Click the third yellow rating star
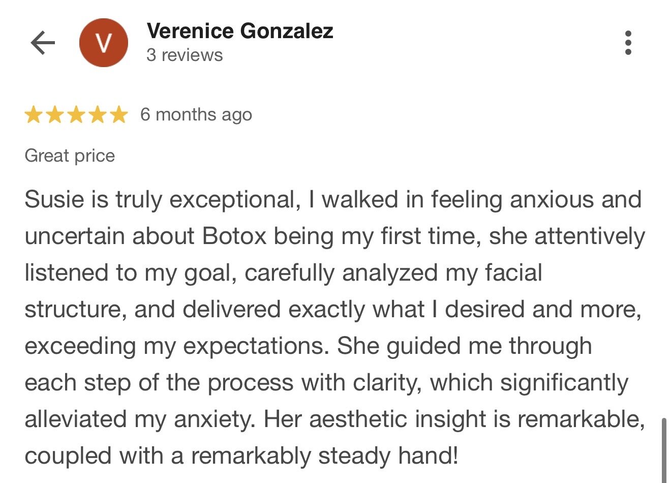The image size is (671, 483). tap(76, 115)
